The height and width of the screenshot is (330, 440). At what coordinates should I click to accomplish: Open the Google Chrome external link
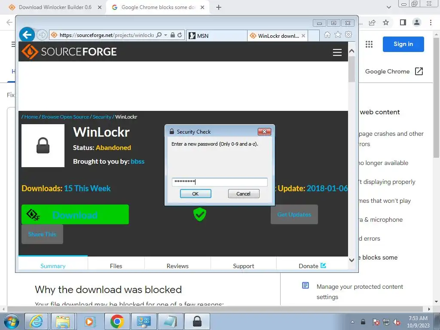[394, 71]
